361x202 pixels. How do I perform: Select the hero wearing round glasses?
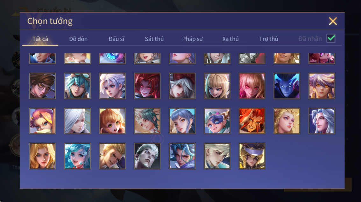click(43, 86)
